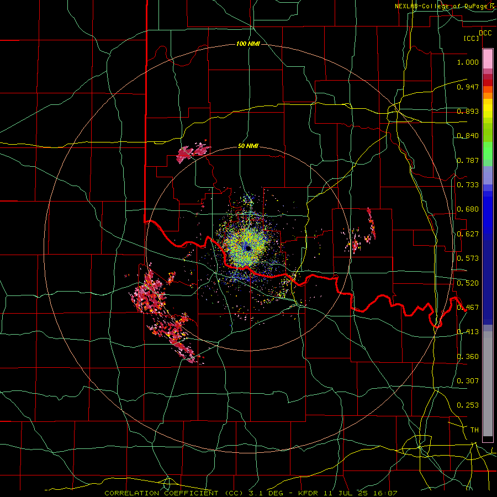Click the 0.413 color scale value
497x497 pixels.
(x=468, y=332)
